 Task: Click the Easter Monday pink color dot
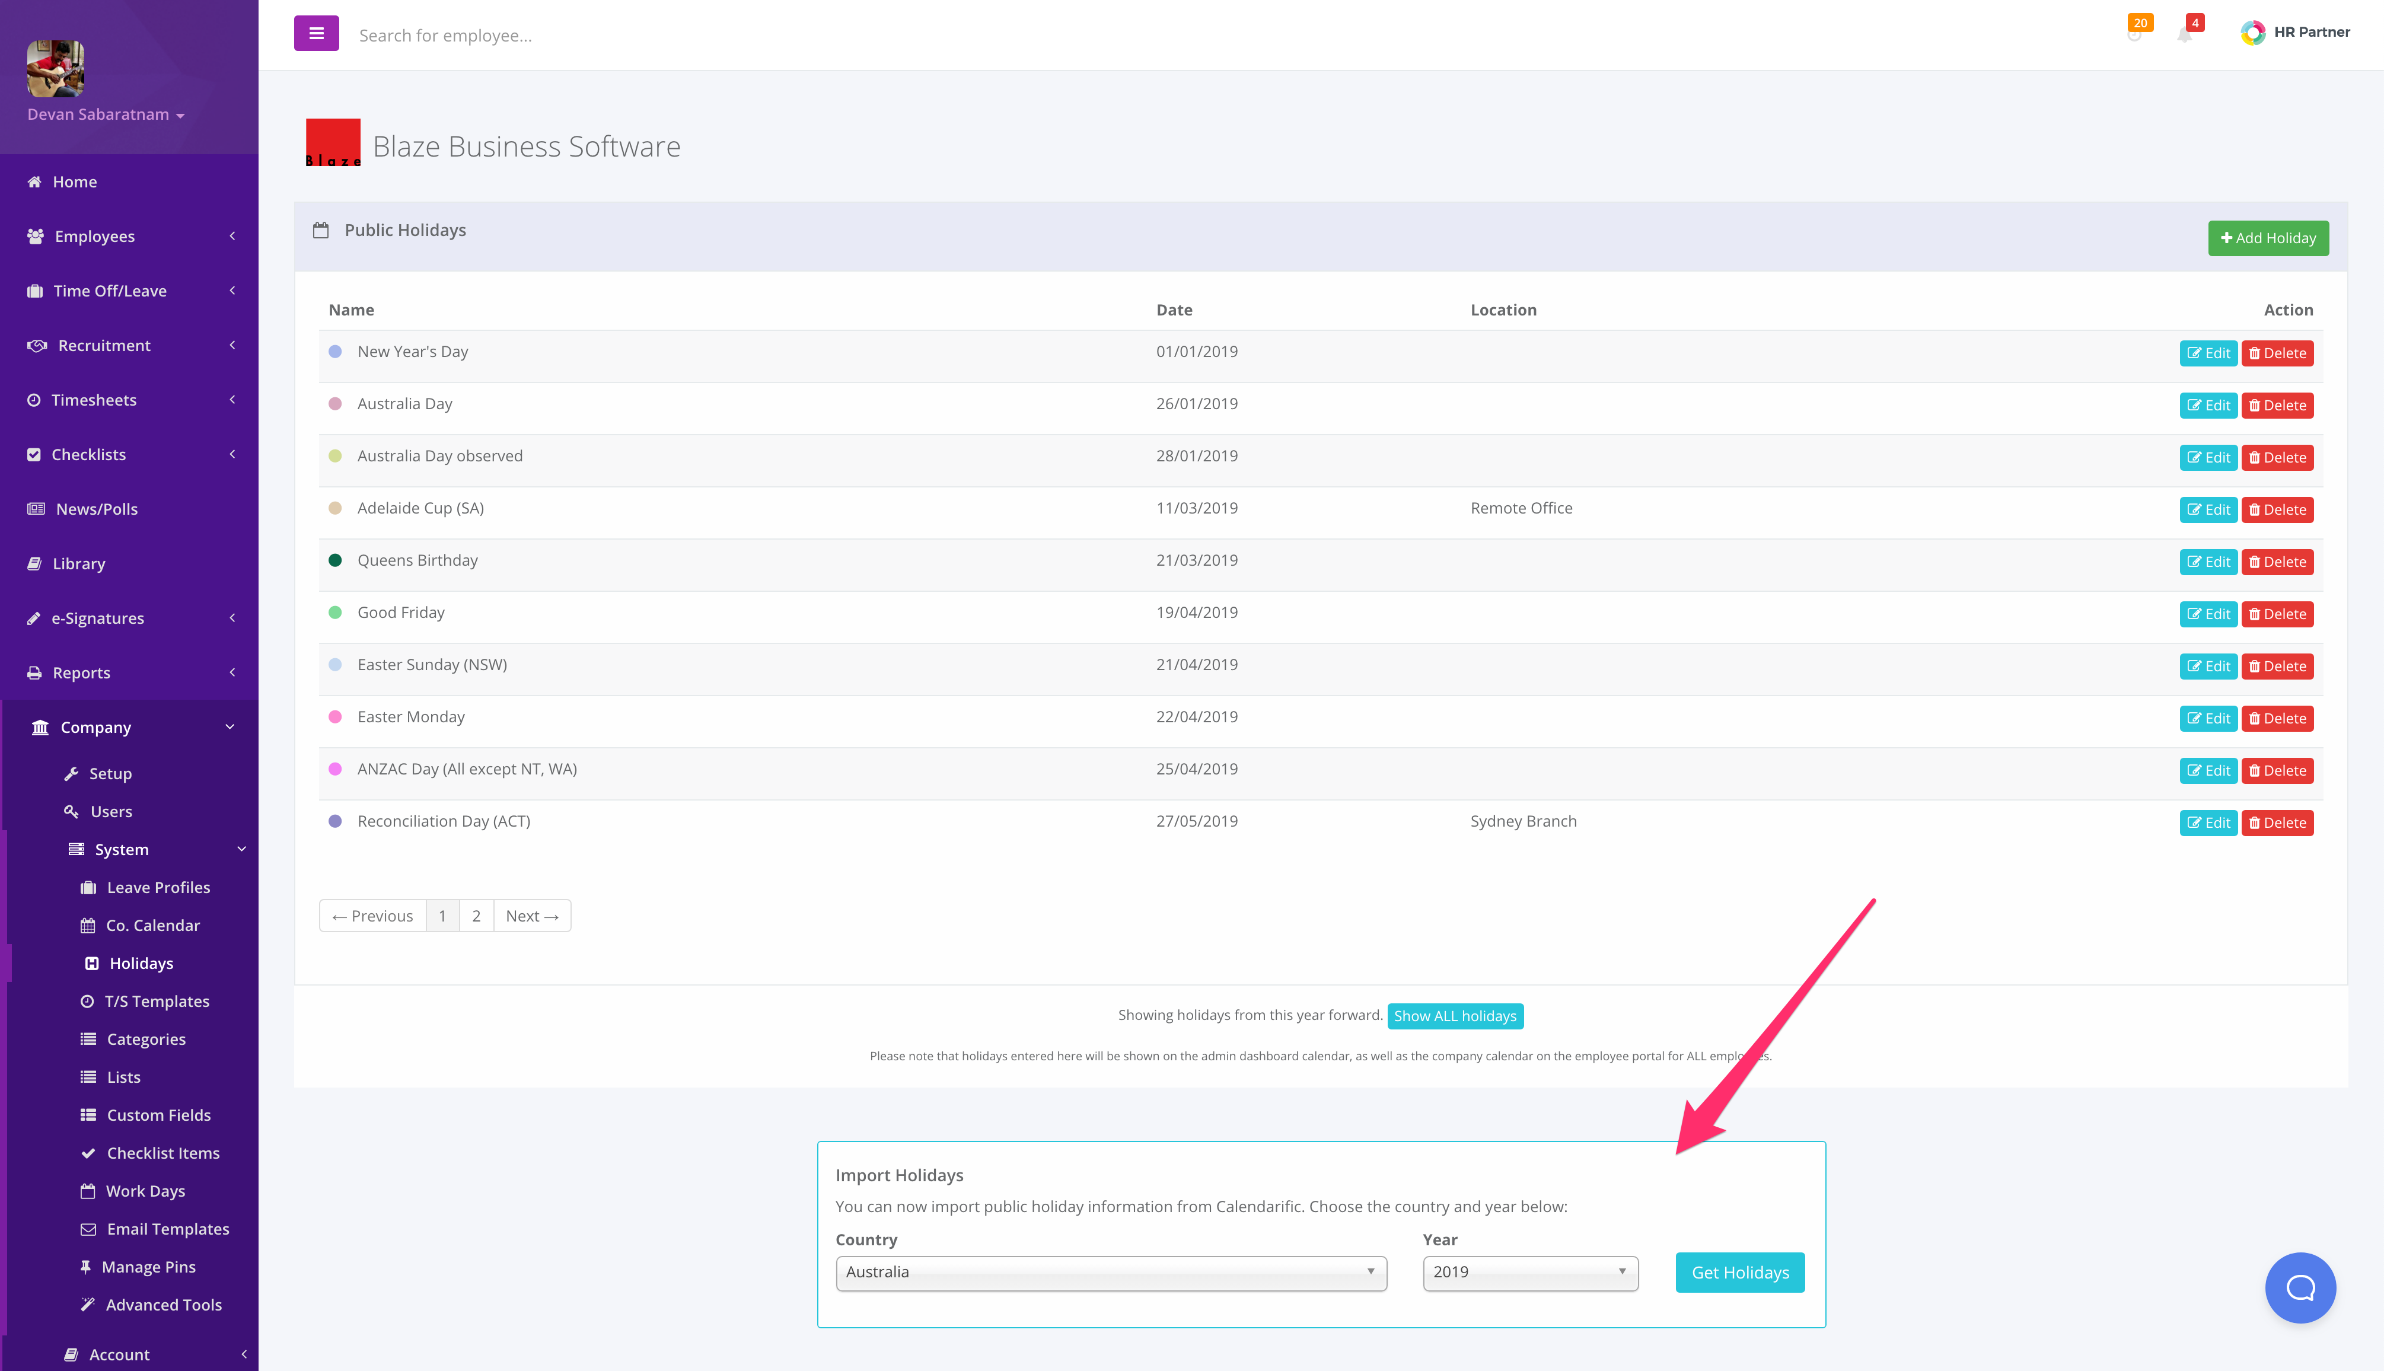pyautogui.click(x=335, y=716)
